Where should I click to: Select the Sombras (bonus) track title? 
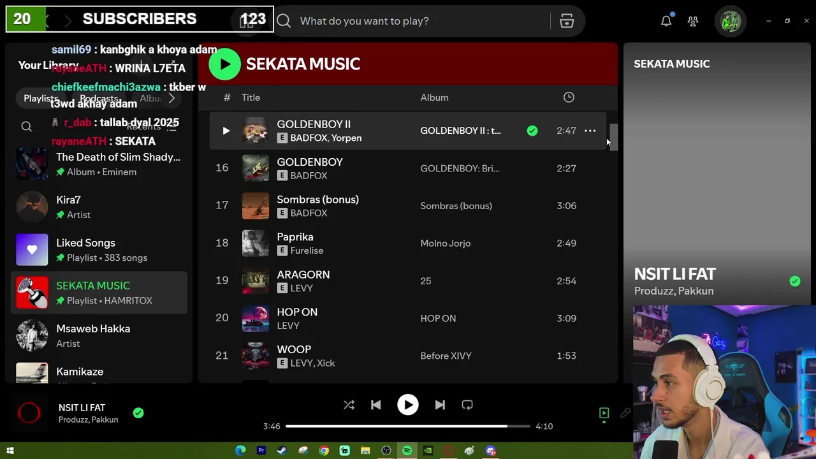click(317, 200)
